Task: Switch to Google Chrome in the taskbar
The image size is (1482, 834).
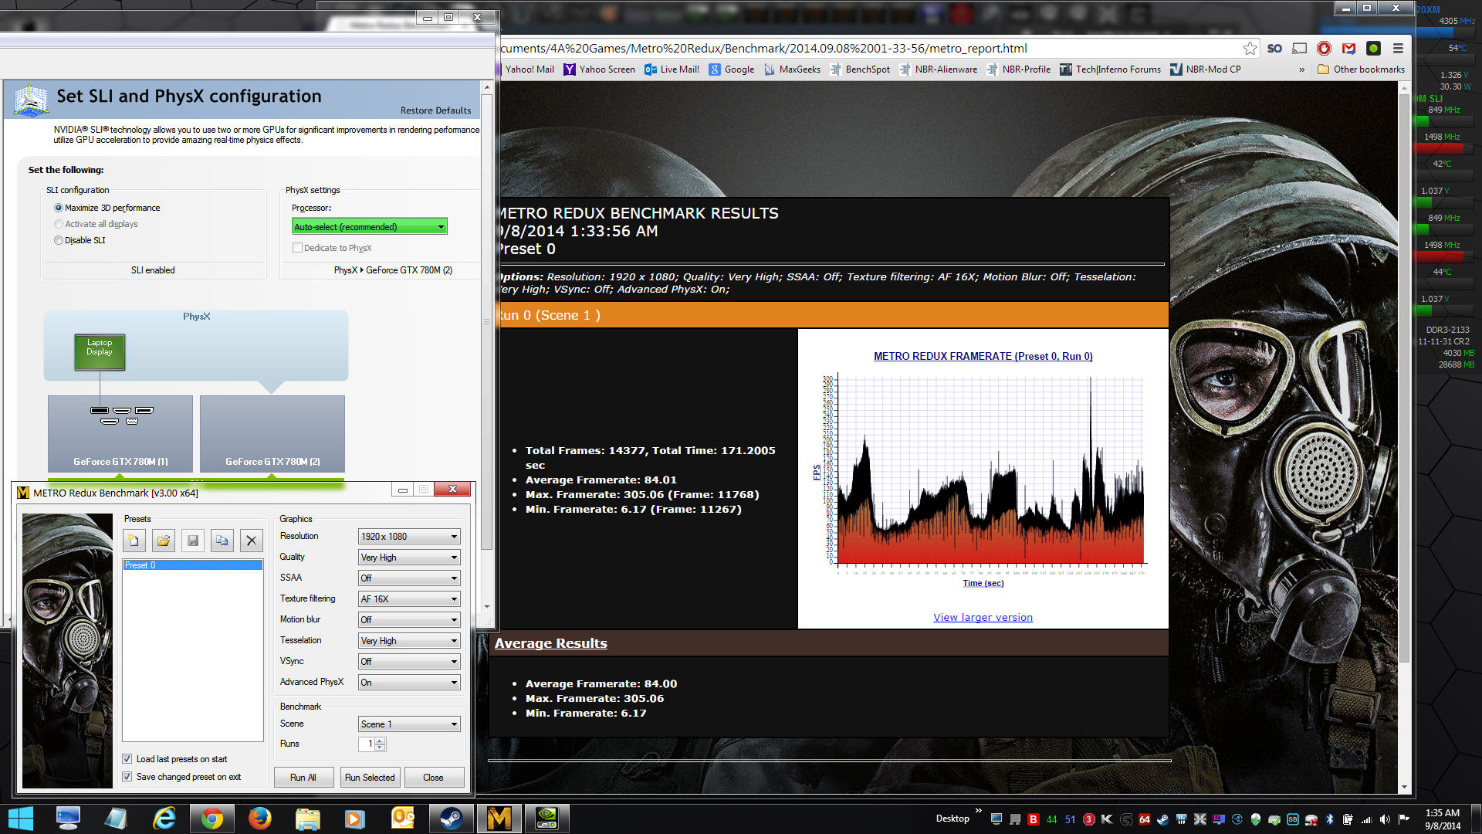Action: [x=211, y=819]
